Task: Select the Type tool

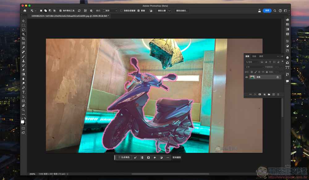Action: 23,92
